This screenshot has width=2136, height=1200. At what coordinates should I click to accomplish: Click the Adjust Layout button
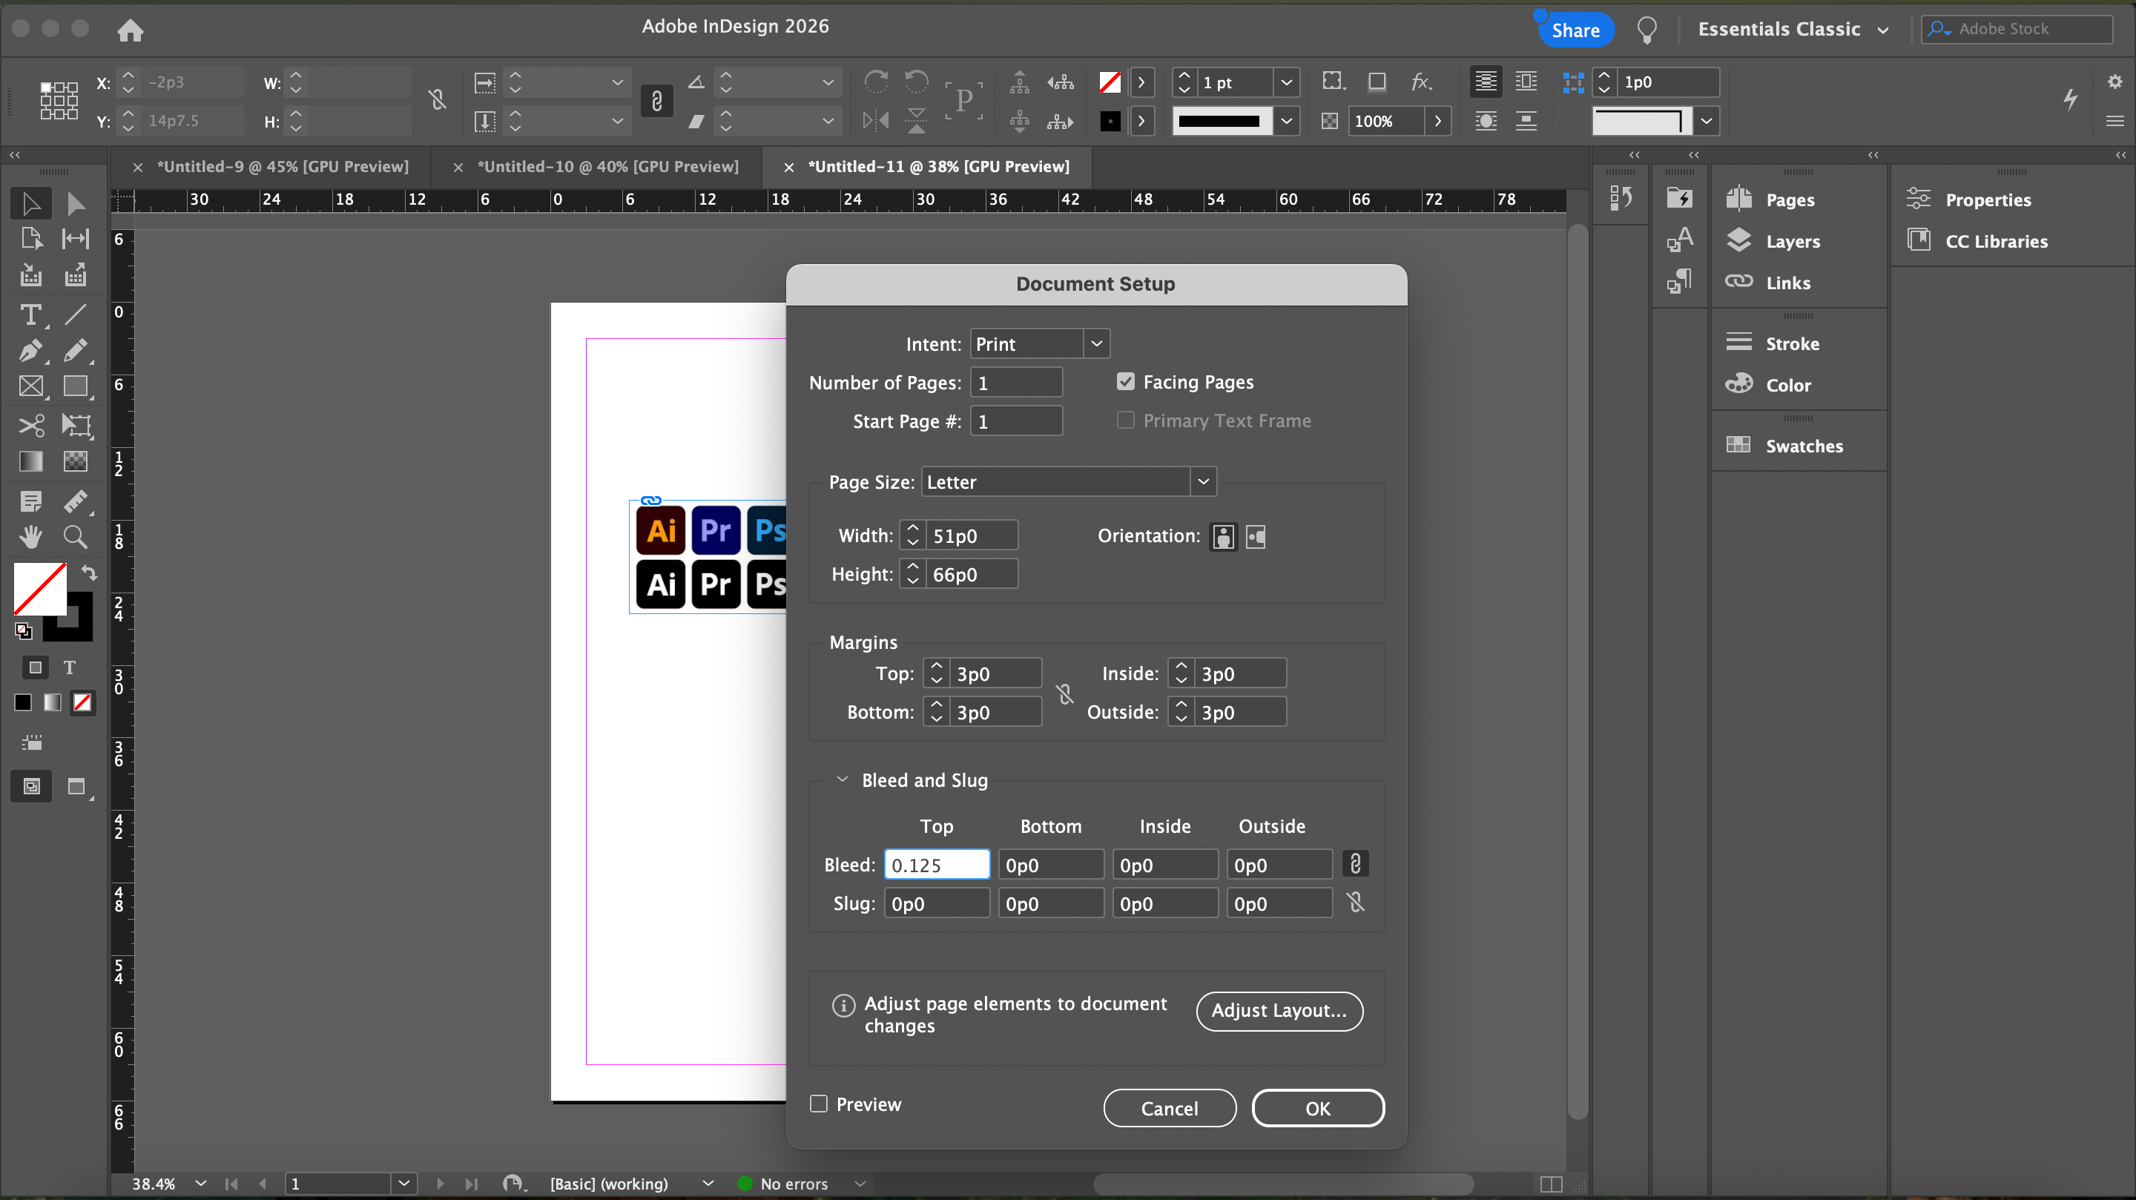1279,1010
